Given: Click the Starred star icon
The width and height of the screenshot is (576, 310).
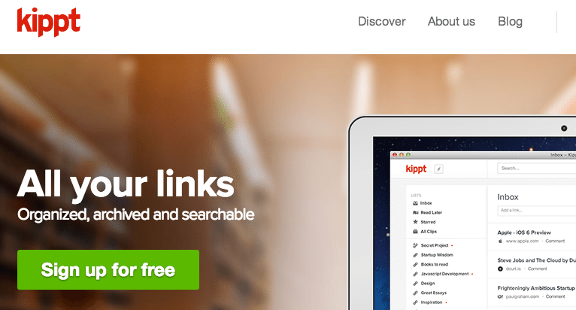Looking at the screenshot, I should (416, 222).
